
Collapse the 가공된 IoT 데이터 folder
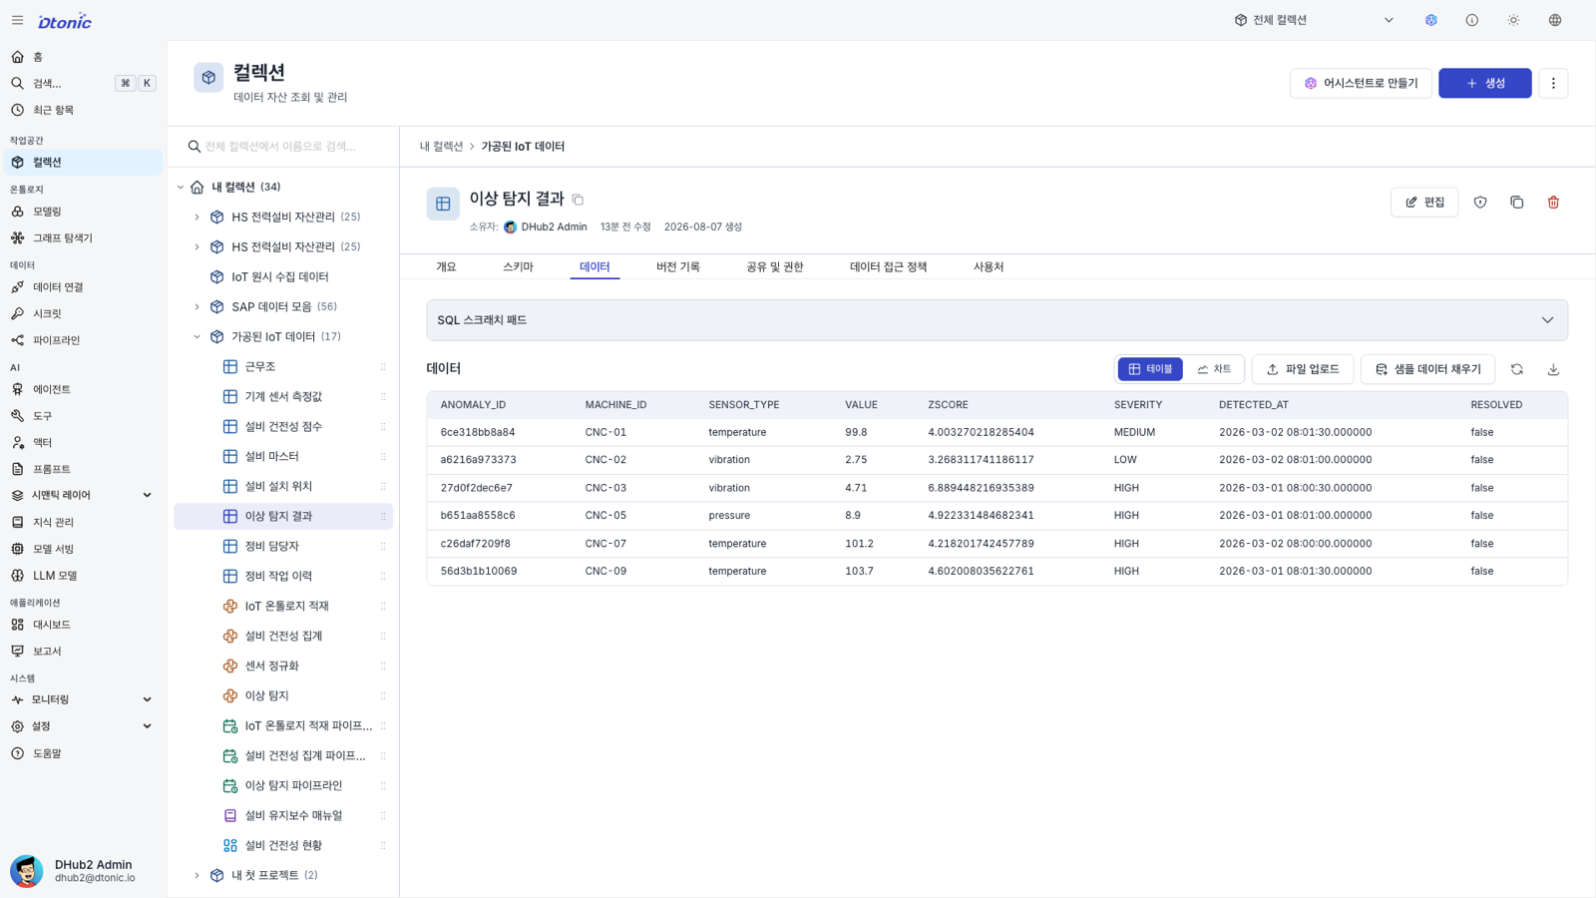click(x=197, y=337)
